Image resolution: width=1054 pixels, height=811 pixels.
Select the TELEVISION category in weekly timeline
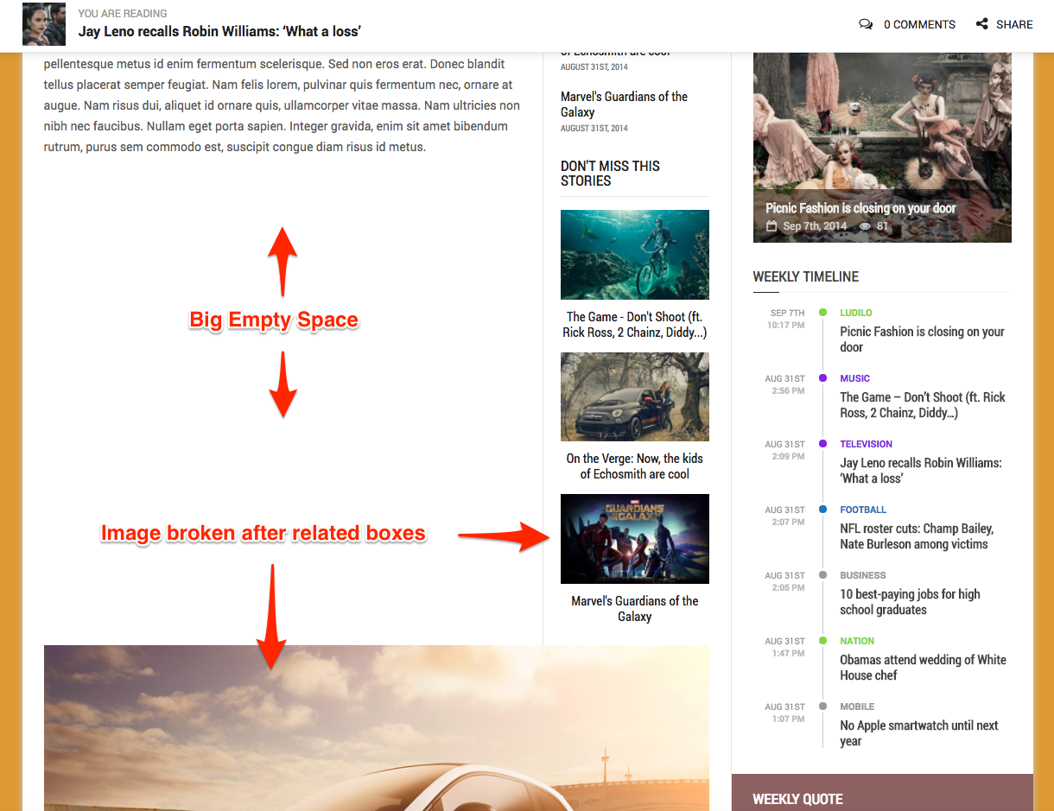(x=867, y=444)
